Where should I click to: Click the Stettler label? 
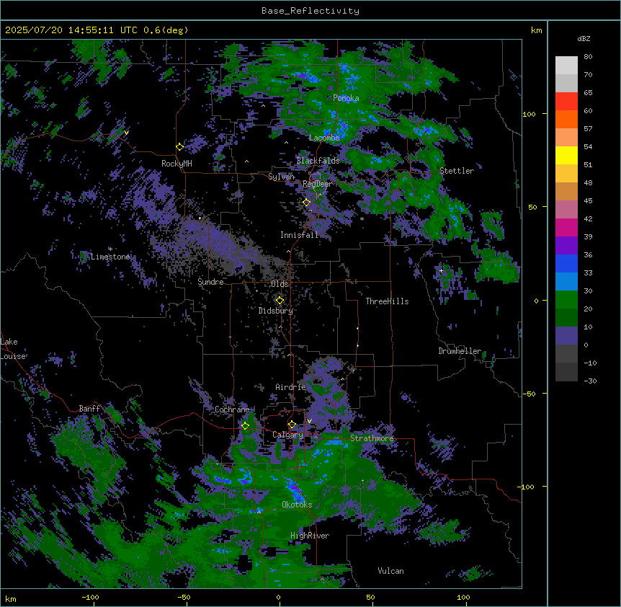point(456,171)
